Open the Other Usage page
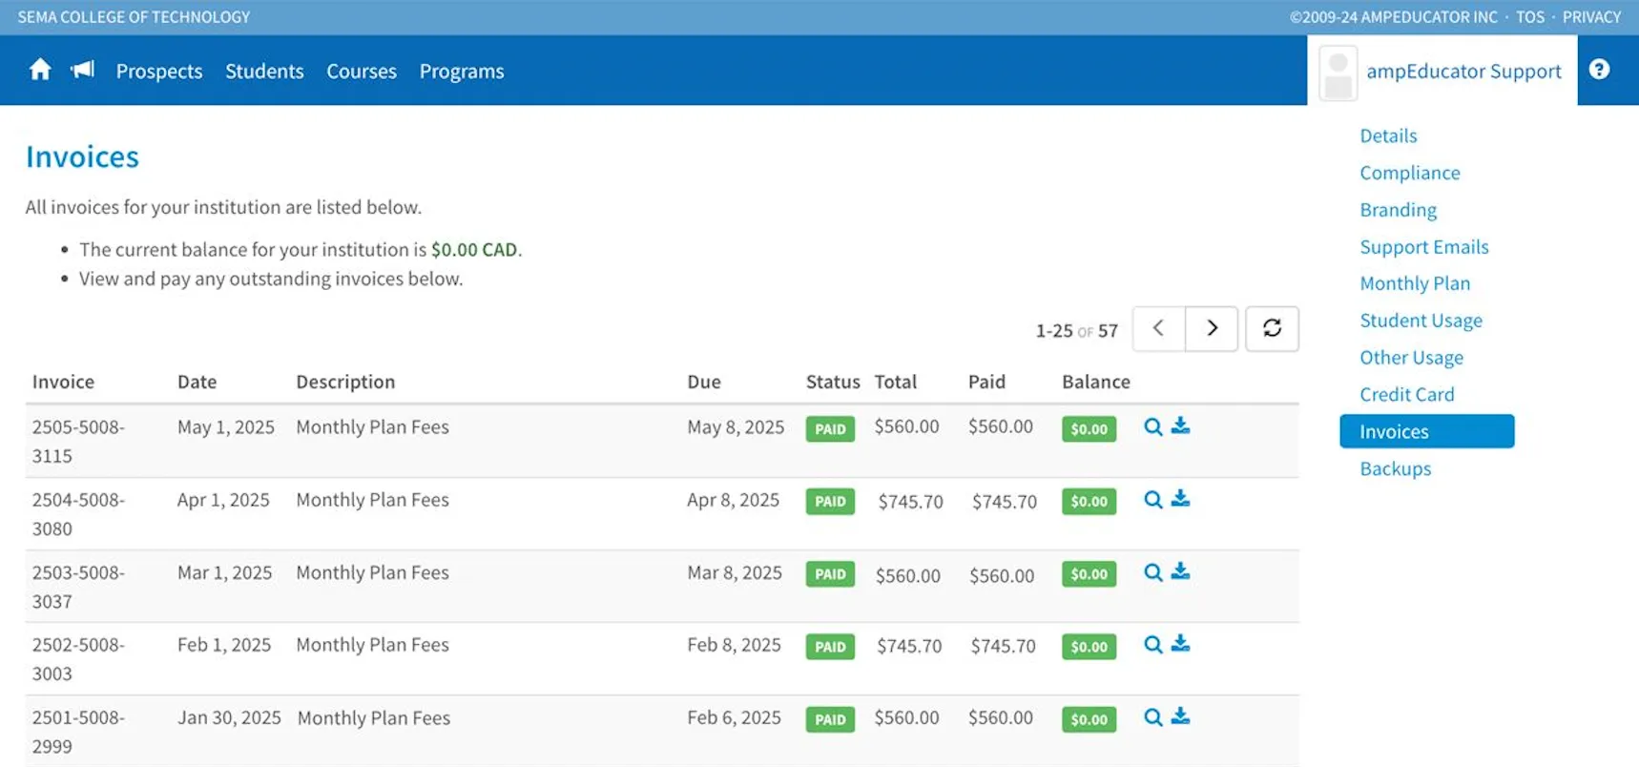 (x=1411, y=358)
